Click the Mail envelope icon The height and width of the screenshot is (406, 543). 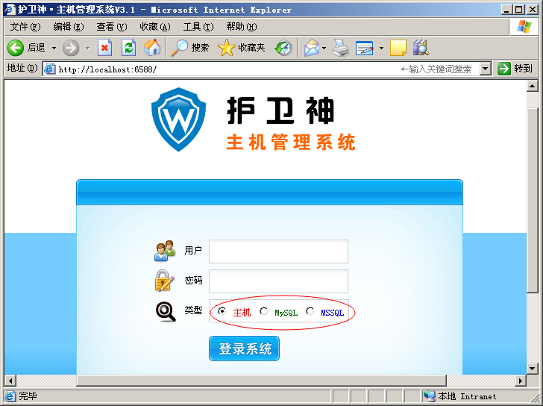pyautogui.click(x=311, y=48)
